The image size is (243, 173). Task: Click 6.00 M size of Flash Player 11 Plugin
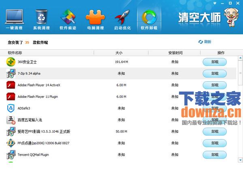[122, 97]
